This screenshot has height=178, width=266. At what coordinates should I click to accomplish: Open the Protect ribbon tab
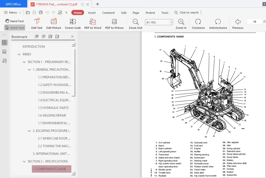coord(150,13)
